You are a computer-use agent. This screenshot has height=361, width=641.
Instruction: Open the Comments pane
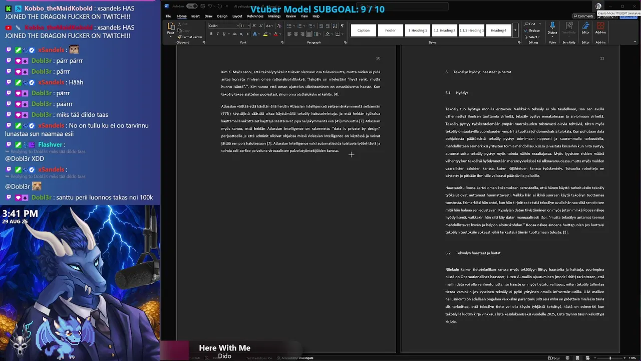point(584,16)
